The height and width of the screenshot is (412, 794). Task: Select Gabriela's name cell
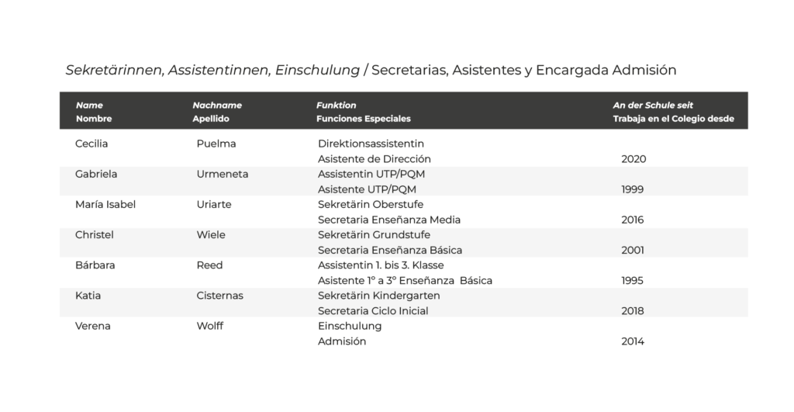click(96, 174)
